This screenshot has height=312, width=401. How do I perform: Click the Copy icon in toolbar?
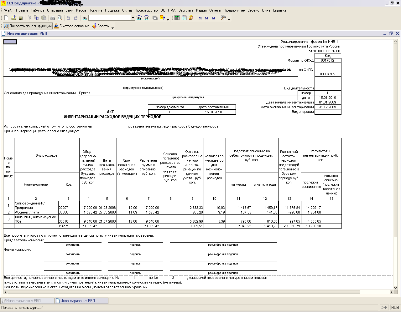tap(37, 18)
